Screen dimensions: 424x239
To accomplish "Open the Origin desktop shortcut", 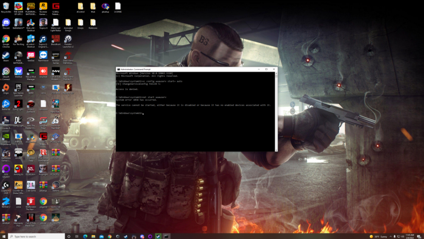I will point(6,88).
